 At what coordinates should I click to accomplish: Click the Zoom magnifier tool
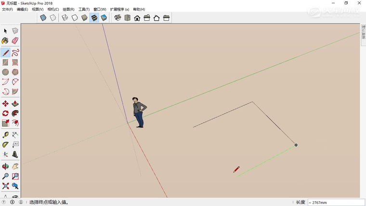(x=5, y=176)
